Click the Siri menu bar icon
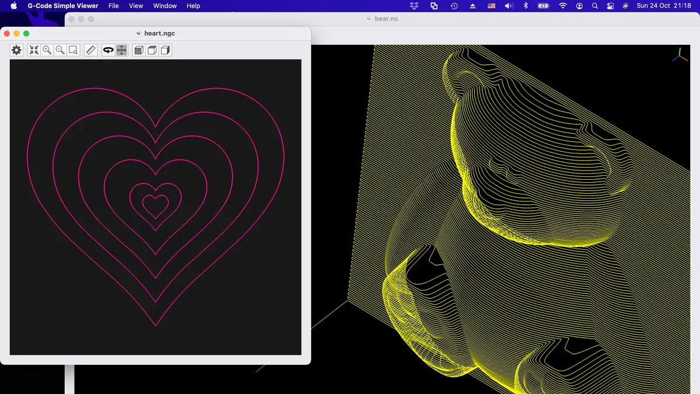This screenshot has height=394, width=700. [626, 6]
